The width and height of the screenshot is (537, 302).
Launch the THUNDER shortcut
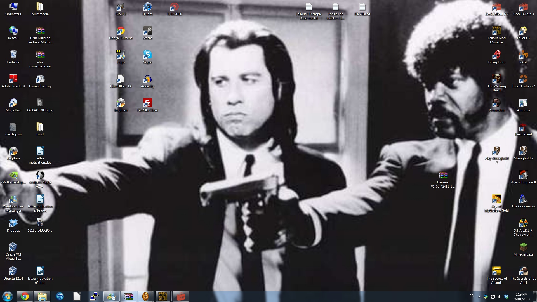174,9
